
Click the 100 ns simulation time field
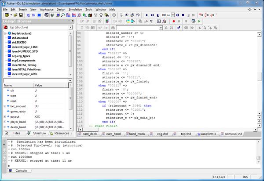coord(165,15)
